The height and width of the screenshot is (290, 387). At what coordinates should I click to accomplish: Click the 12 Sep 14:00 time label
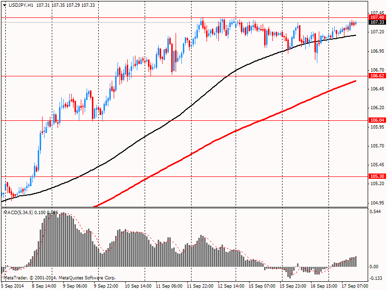pos(231,286)
